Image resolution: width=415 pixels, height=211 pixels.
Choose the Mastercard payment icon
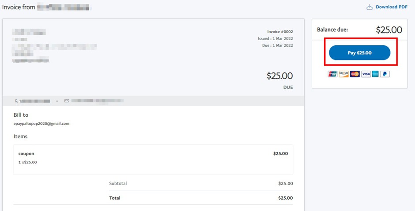coord(355,74)
